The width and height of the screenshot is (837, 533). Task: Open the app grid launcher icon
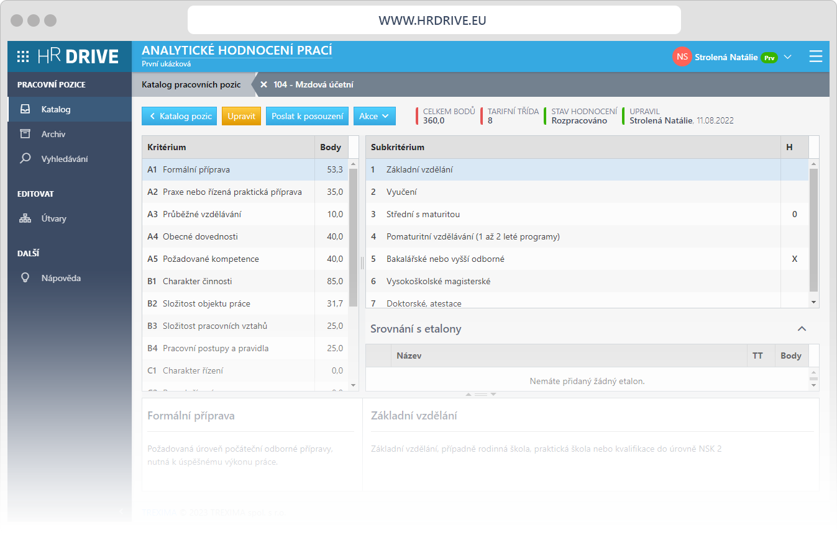[x=23, y=56]
